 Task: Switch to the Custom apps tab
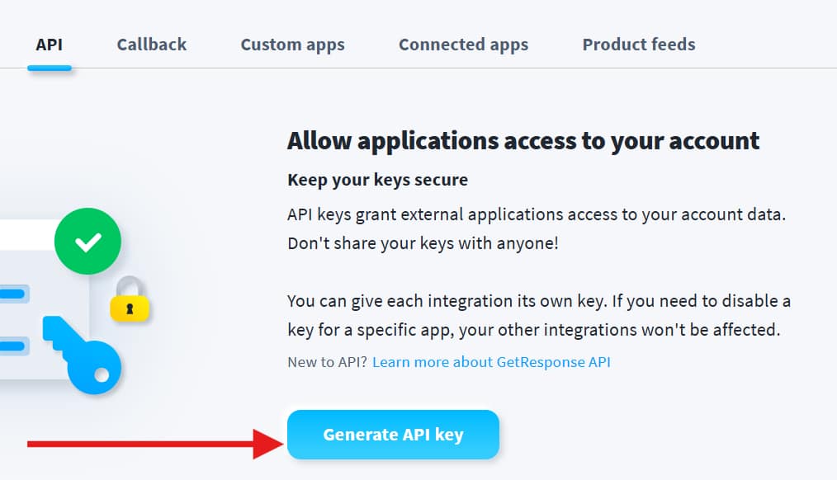(x=292, y=45)
